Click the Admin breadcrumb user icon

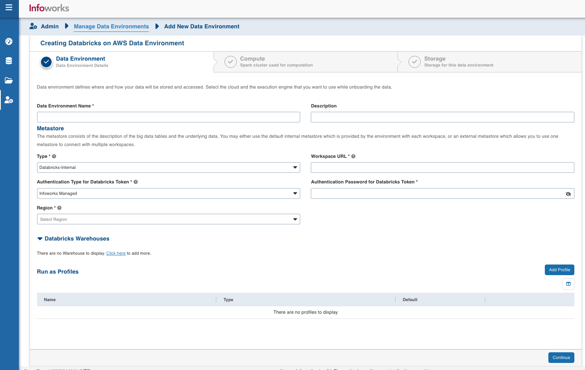(33, 26)
